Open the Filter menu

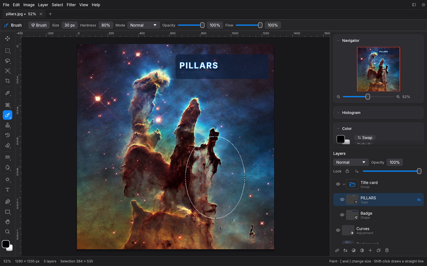coord(71,5)
